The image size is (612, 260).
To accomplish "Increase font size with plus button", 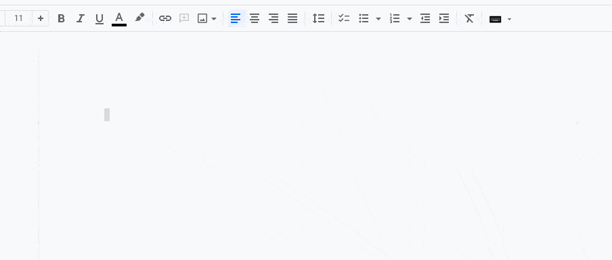I will pyautogui.click(x=41, y=18).
